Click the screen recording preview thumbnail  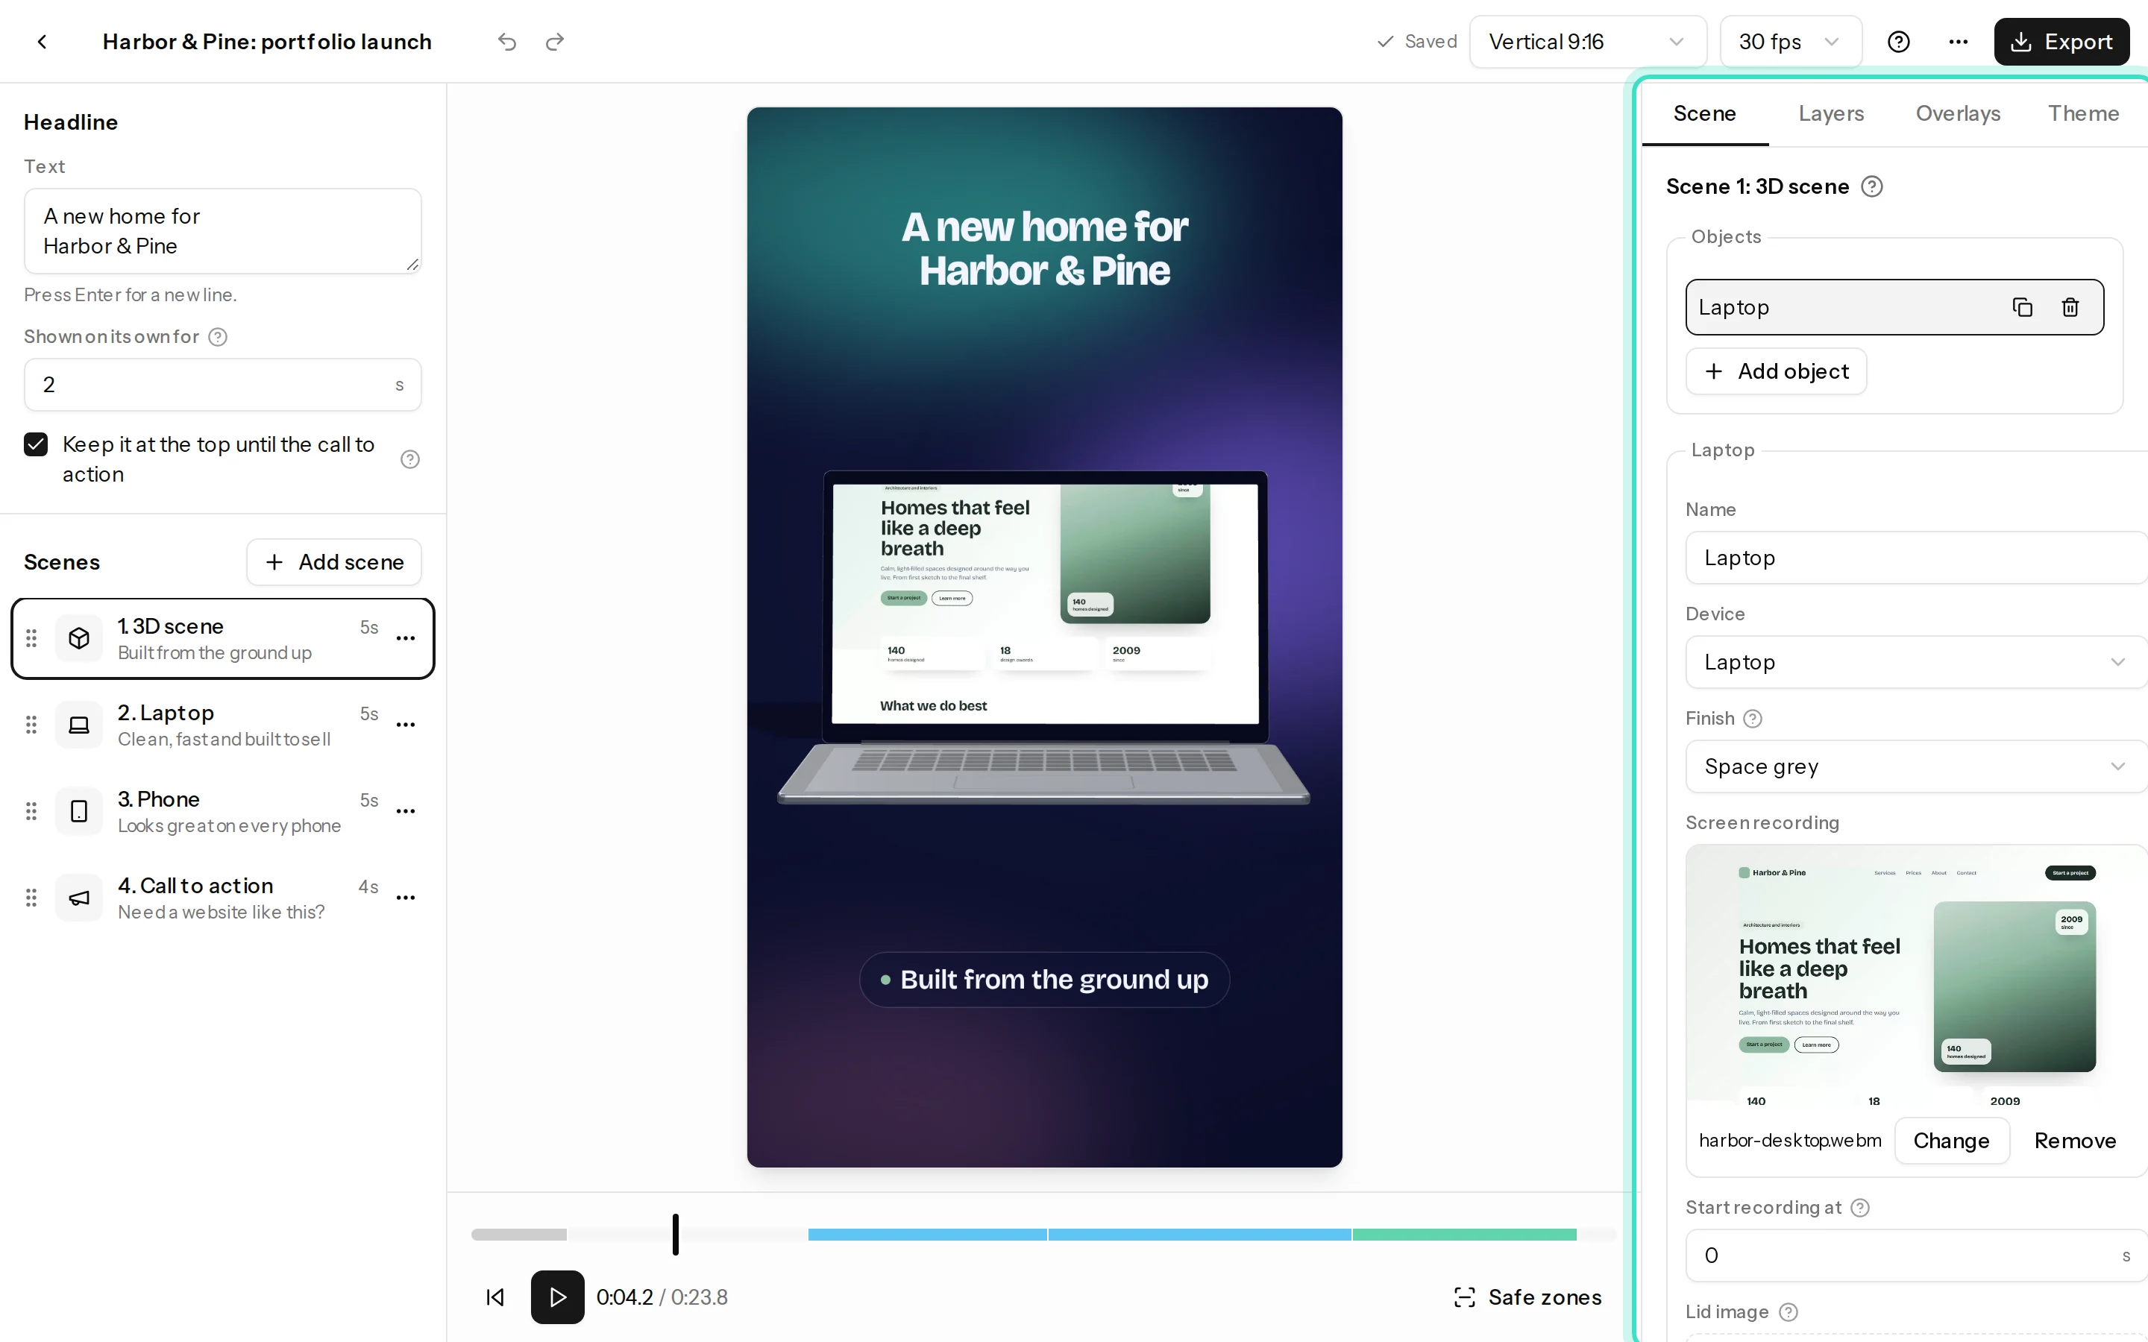click(1916, 975)
